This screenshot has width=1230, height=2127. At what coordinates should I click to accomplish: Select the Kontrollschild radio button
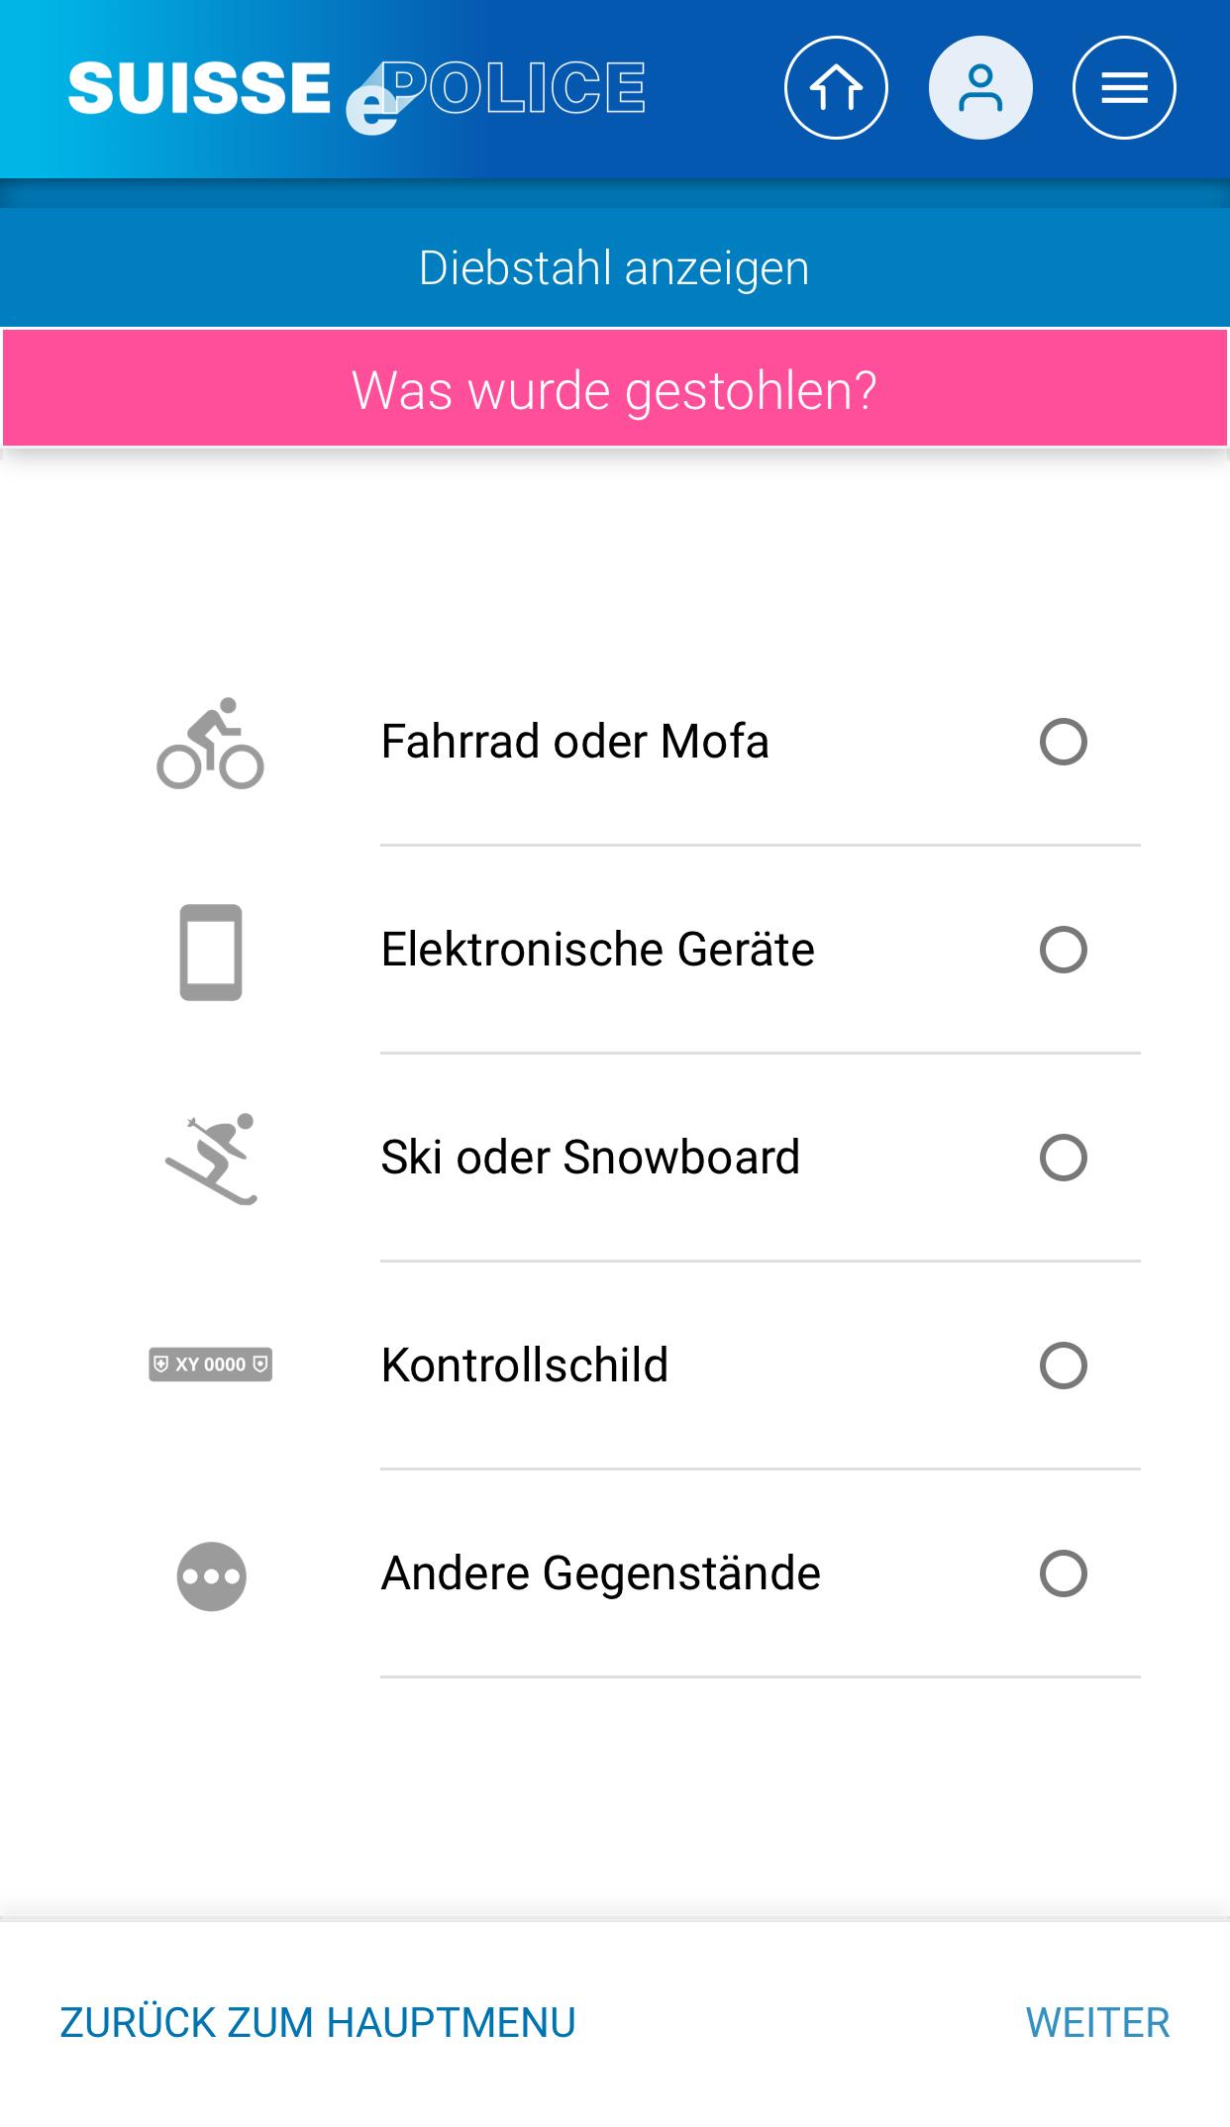[x=1063, y=1366]
